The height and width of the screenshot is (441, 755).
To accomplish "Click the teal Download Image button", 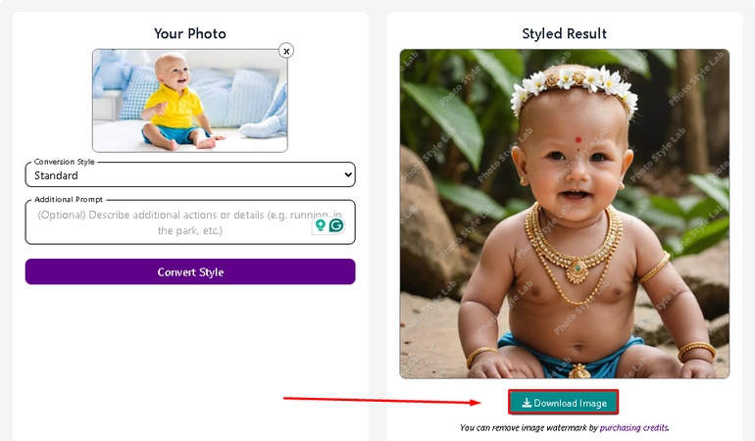I will (x=564, y=403).
